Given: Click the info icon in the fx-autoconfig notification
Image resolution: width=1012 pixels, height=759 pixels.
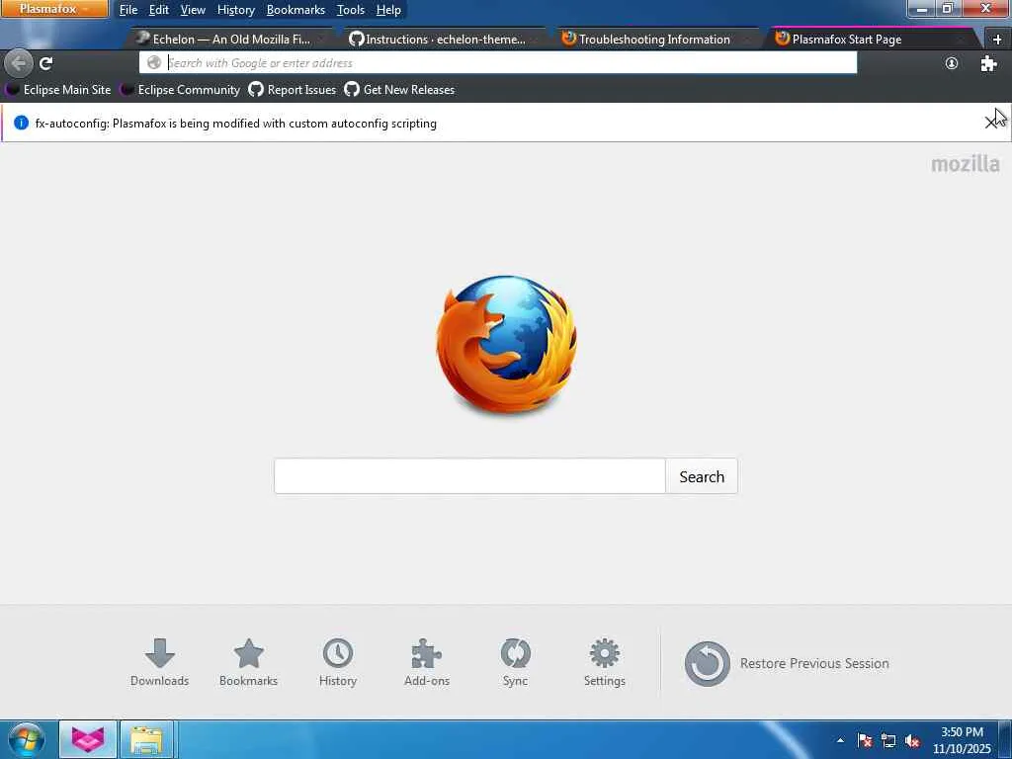Looking at the screenshot, I should [x=22, y=123].
